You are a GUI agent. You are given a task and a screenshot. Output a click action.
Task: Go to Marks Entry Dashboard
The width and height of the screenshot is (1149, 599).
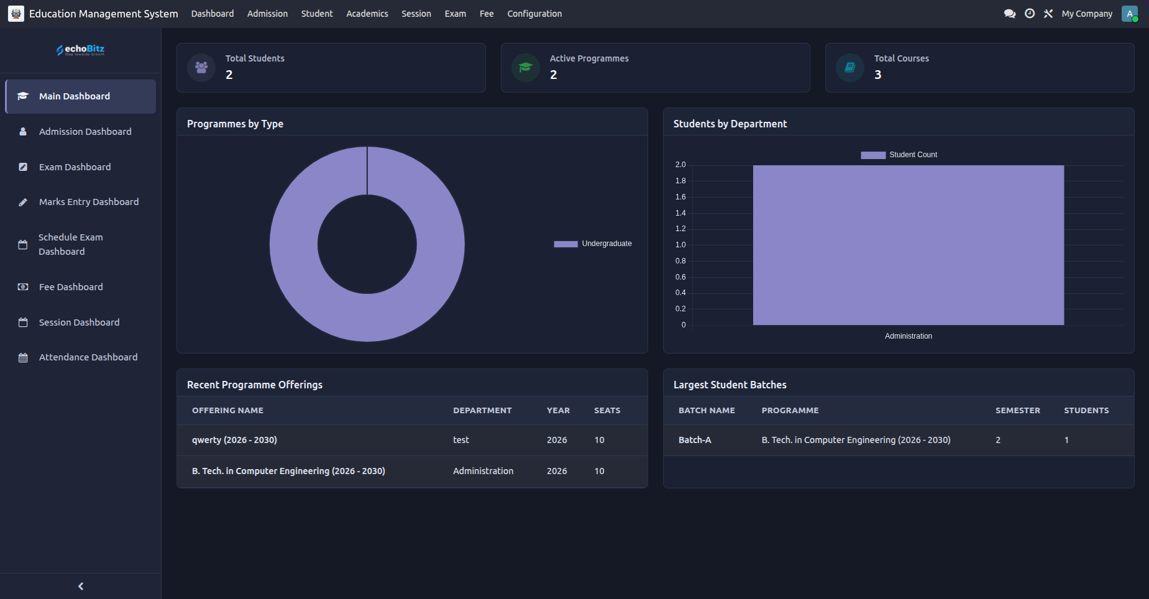coord(81,202)
